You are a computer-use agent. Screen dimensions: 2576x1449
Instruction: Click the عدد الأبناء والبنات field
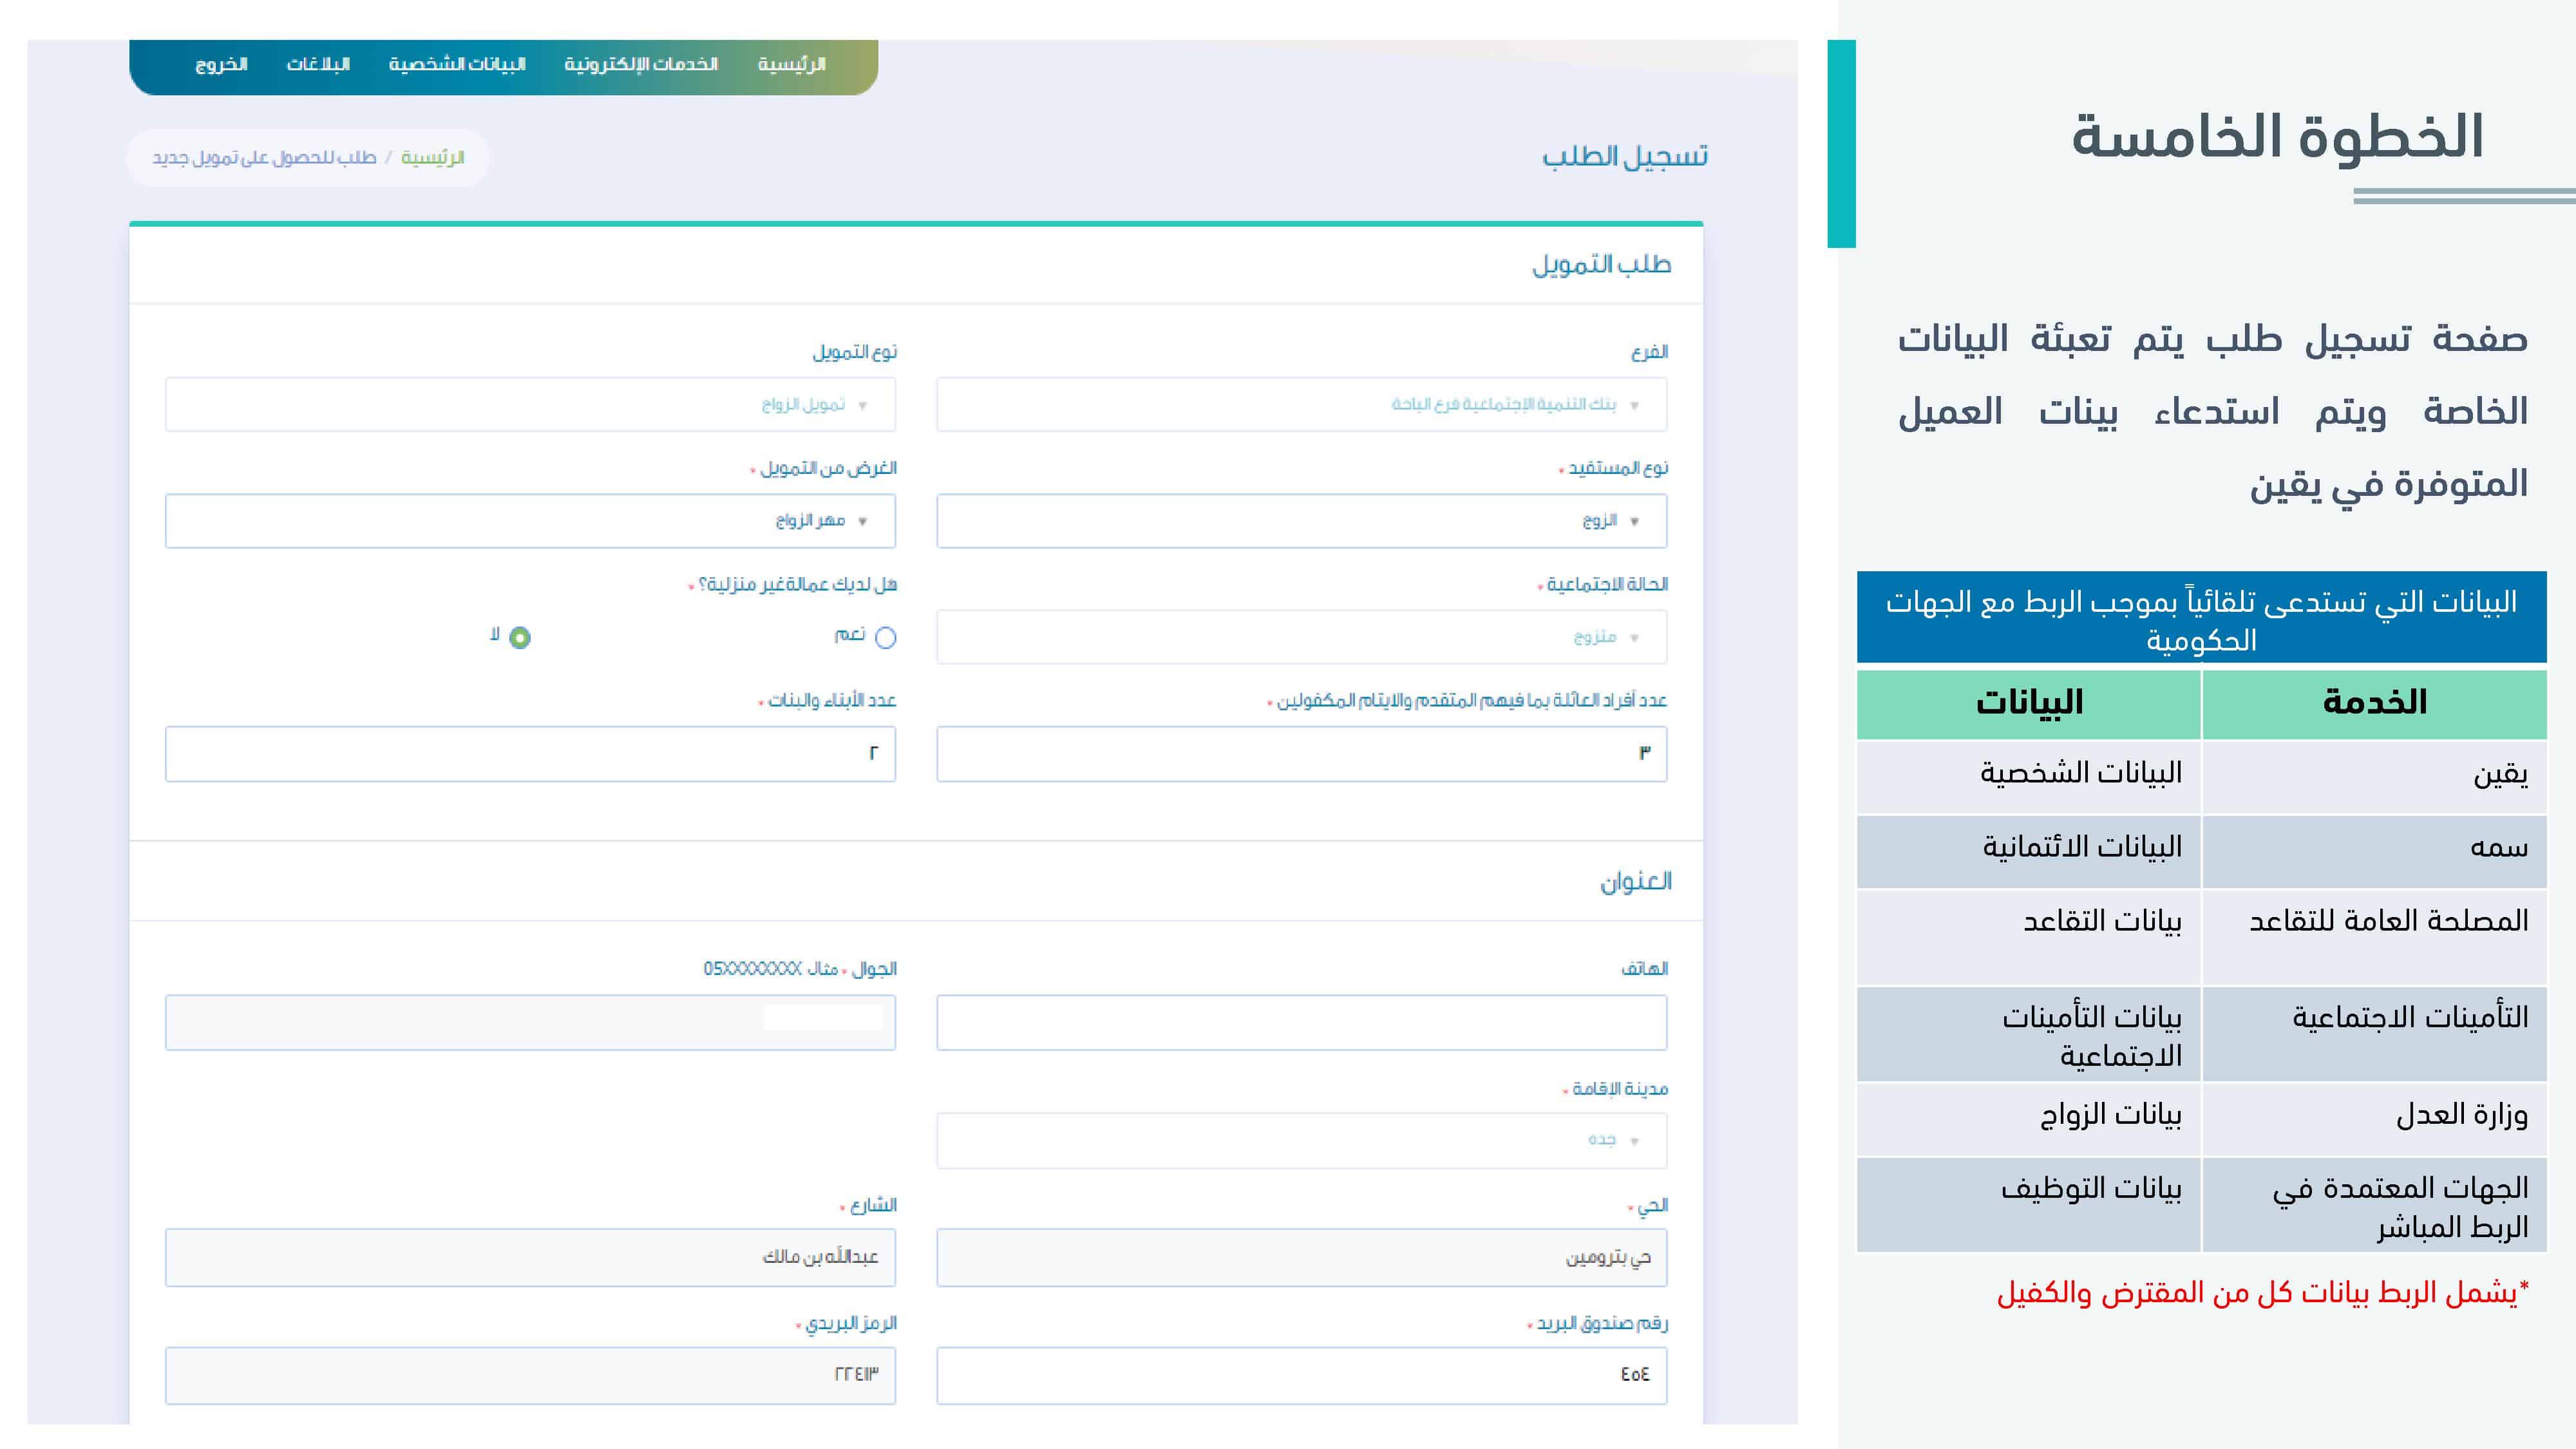tap(530, 753)
